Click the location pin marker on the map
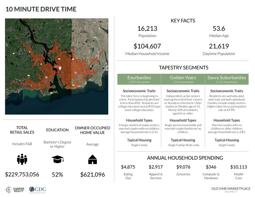The height and width of the screenshot is (197, 255). pyautogui.click(x=60, y=68)
